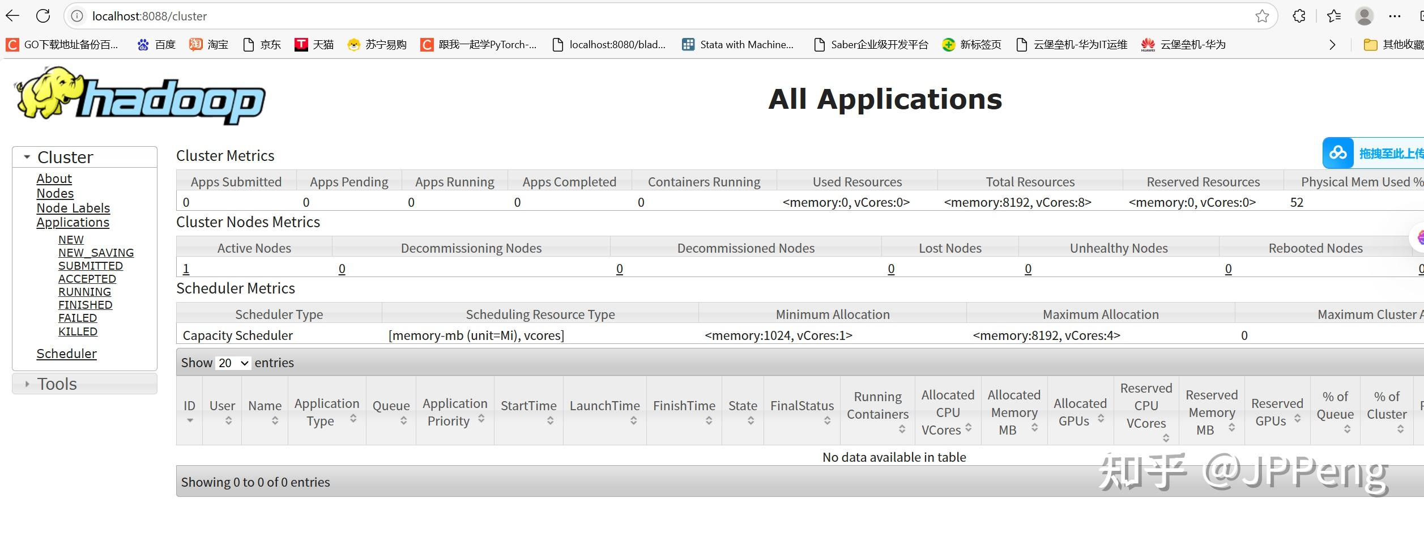Click the browser back arrow
The height and width of the screenshot is (536, 1424).
pyautogui.click(x=12, y=16)
